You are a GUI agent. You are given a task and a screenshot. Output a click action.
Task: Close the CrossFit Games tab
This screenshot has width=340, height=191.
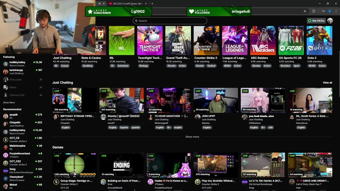146,3
